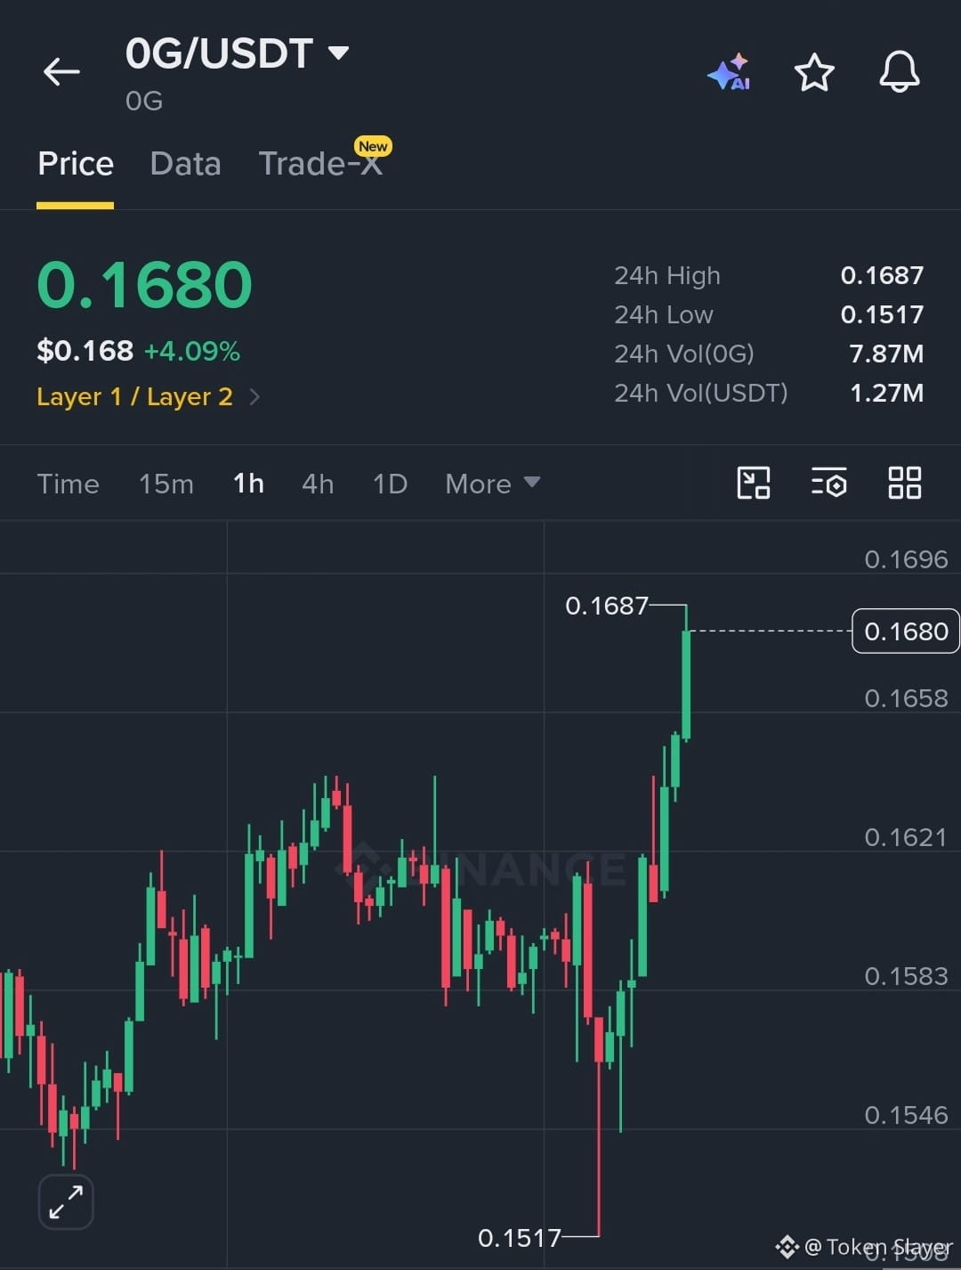Expand the chart to fullscreen
The width and height of the screenshot is (961, 1270).
(x=66, y=1201)
